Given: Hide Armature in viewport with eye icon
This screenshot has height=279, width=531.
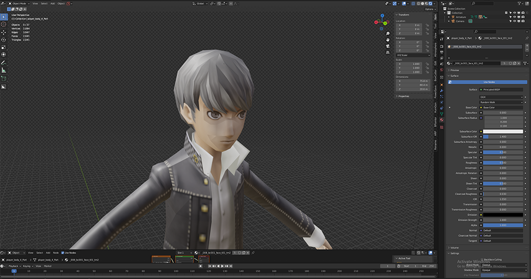Looking at the screenshot, I should pos(514,17).
